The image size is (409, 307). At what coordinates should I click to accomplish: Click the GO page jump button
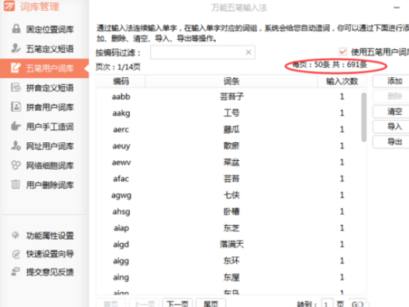(x=357, y=304)
